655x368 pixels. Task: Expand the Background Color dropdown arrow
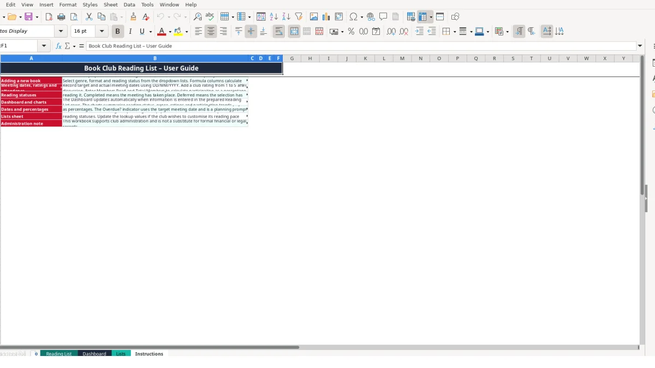187,32
